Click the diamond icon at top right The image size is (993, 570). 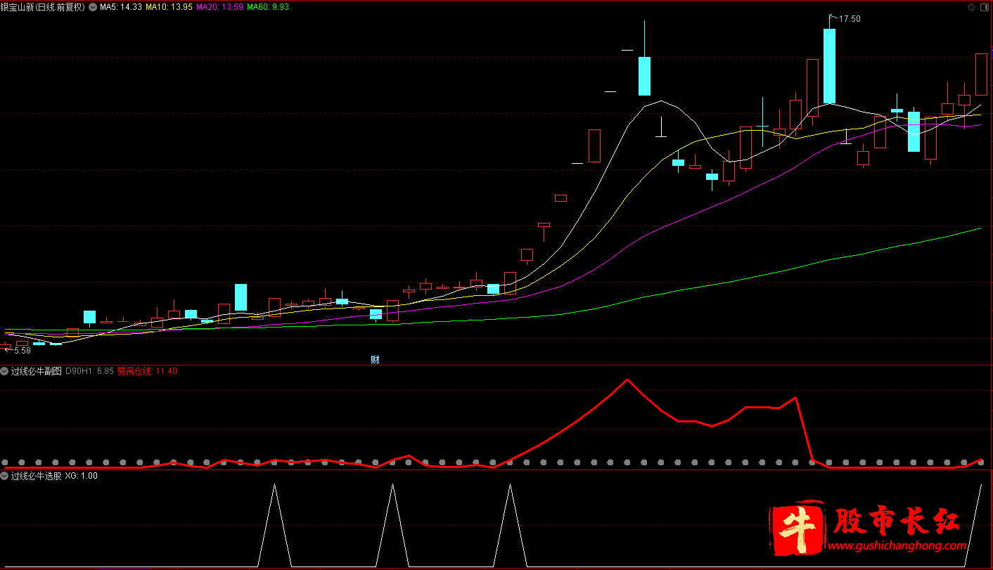click(971, 7)
